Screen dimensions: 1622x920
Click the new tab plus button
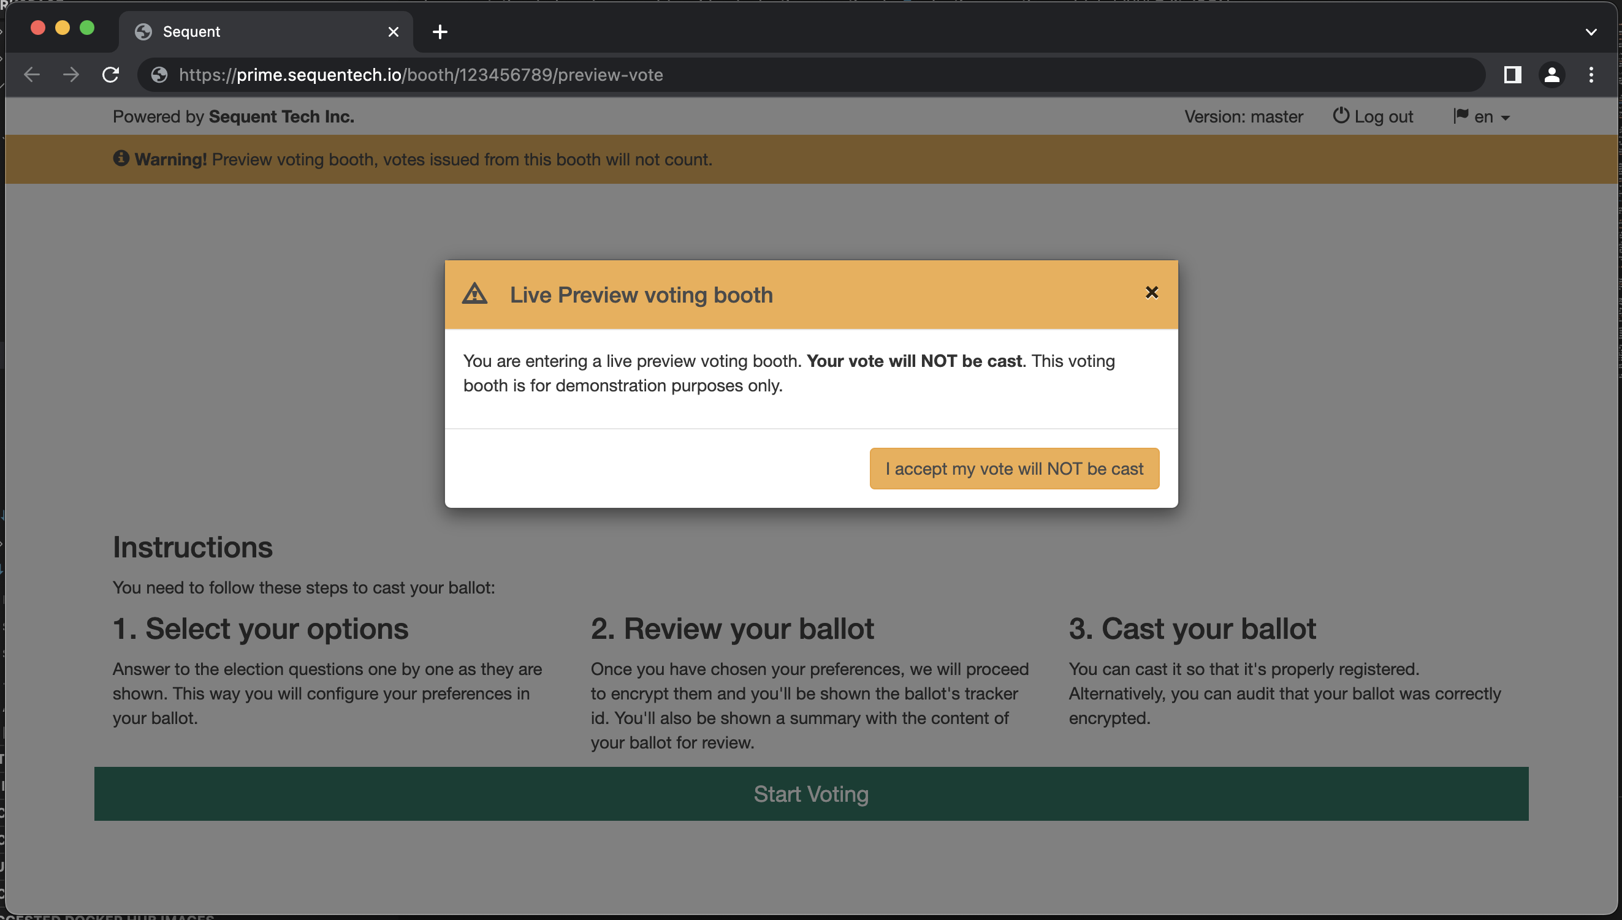tap(440, 31)
